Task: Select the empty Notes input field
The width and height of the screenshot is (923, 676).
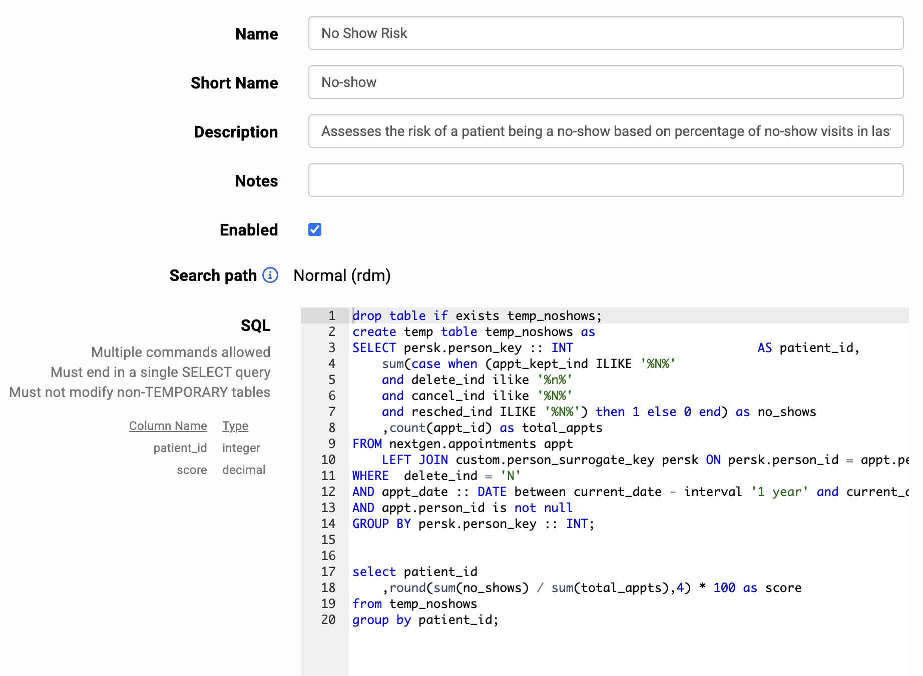Action: coord(606,180)
